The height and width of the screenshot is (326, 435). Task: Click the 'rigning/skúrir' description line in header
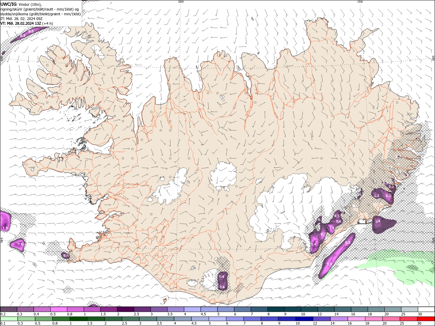40,9
